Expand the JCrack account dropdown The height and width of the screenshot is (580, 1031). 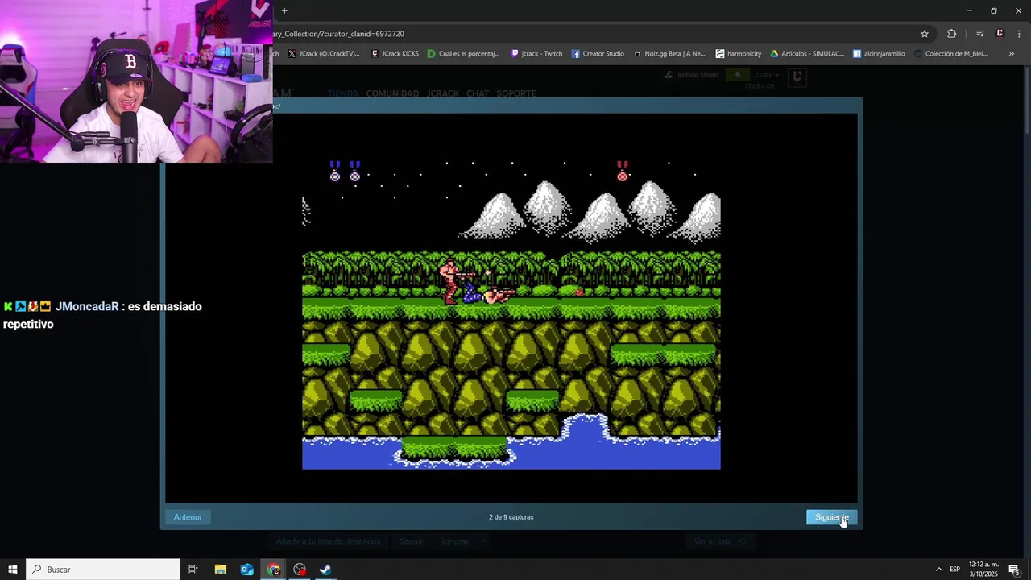coord(766,75)
